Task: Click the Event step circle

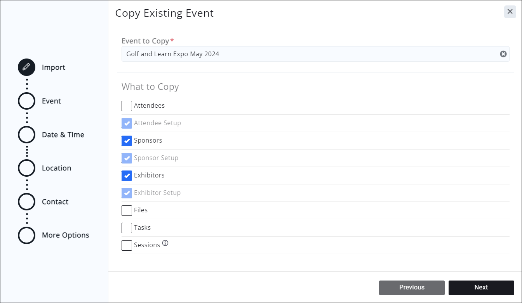Action: 26,101
